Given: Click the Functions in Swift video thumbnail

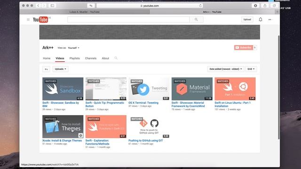Looking at the screenshot, I should (106, 127).
